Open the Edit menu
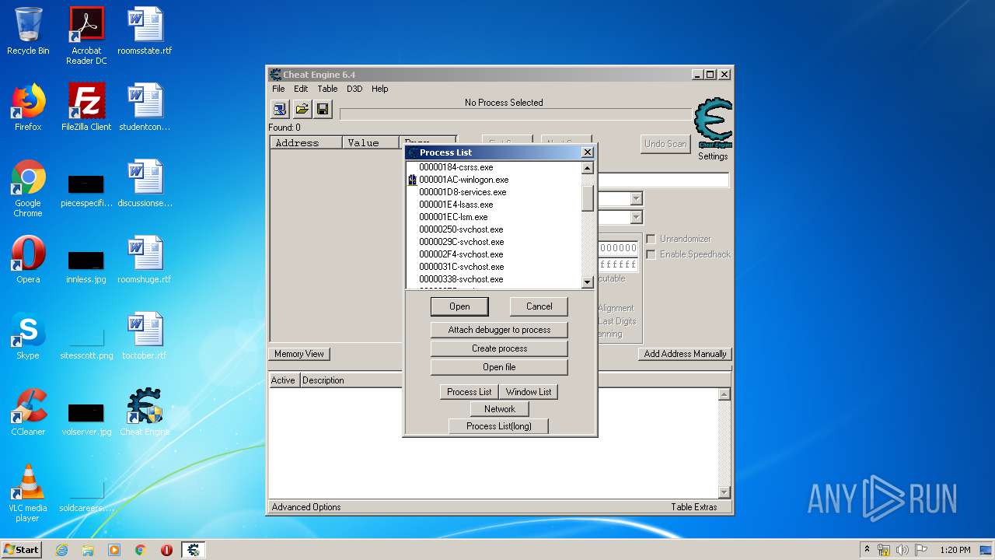995x560 pixels. tap(301, 89)
